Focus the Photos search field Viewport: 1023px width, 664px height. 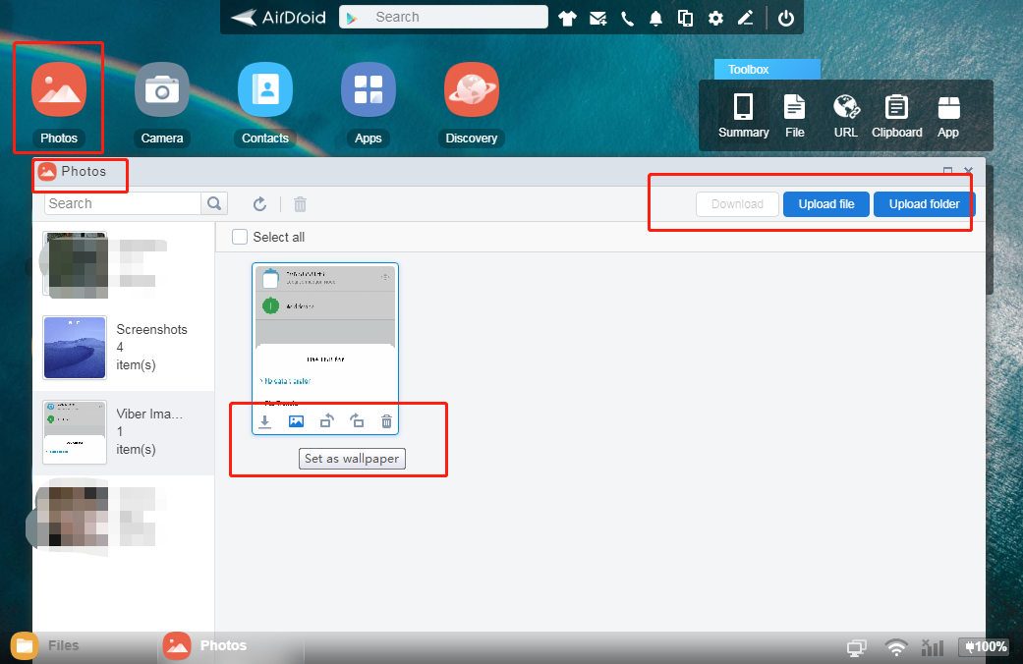tap(123, 203)
